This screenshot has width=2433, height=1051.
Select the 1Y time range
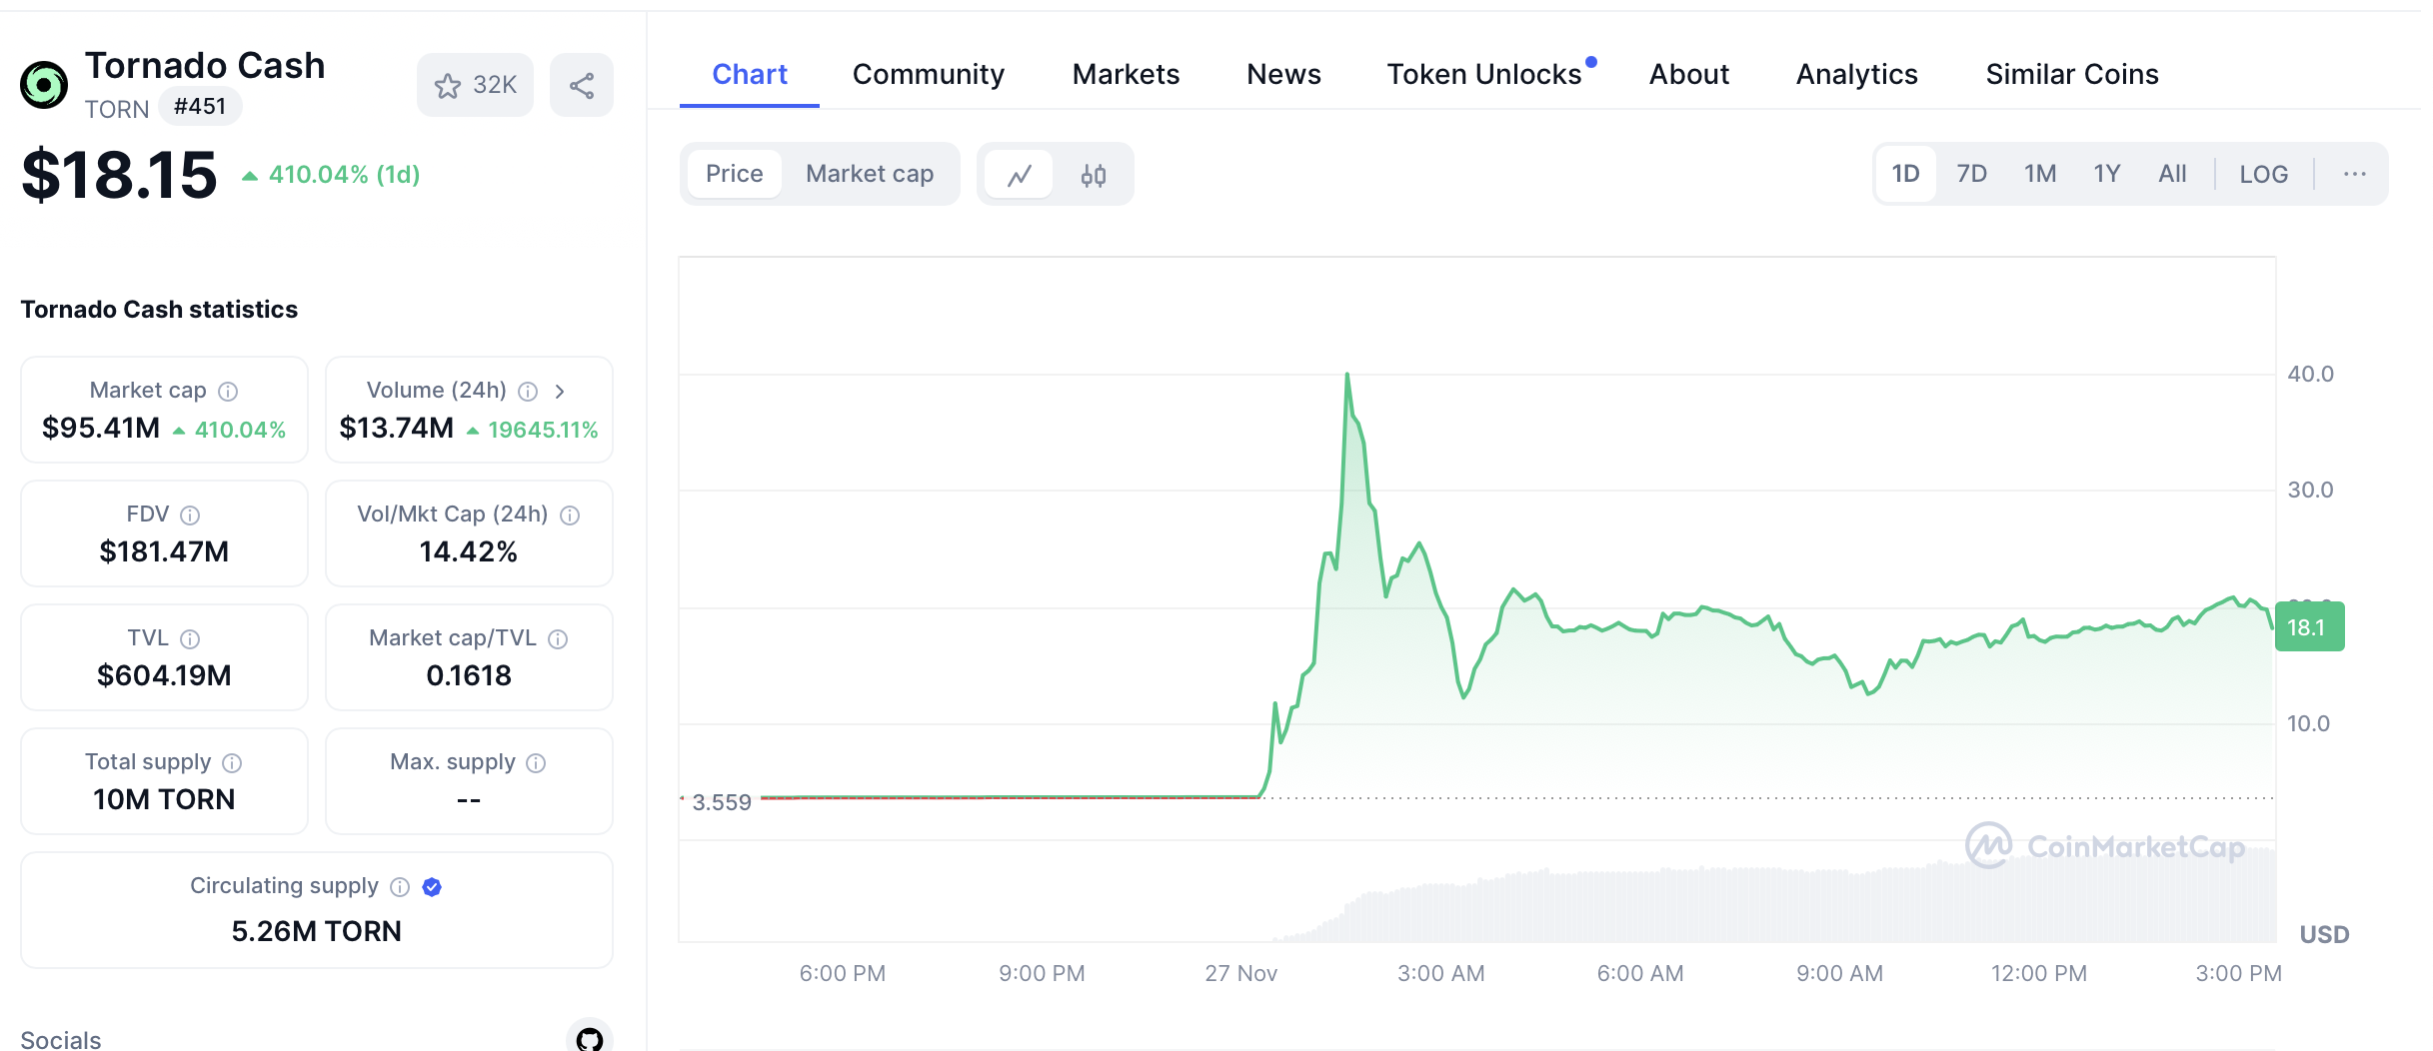click(x=2107, y=174)
